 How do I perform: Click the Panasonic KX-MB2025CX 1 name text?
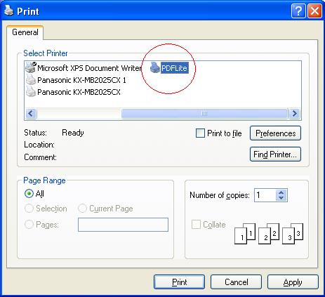(x=81, y=80)
